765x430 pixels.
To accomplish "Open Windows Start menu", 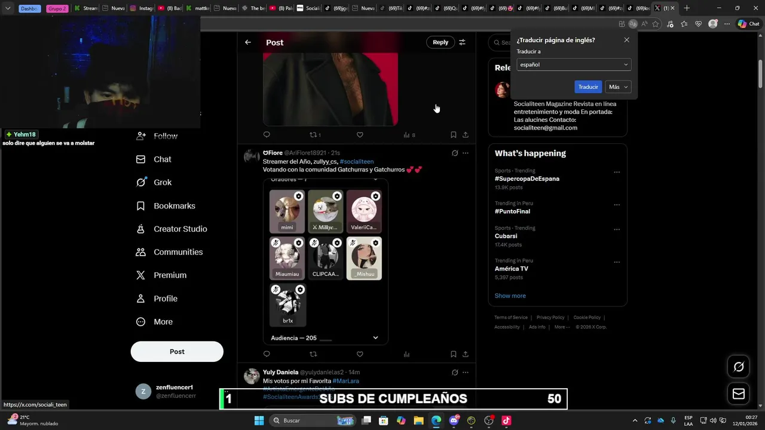I will pos(259,420).
